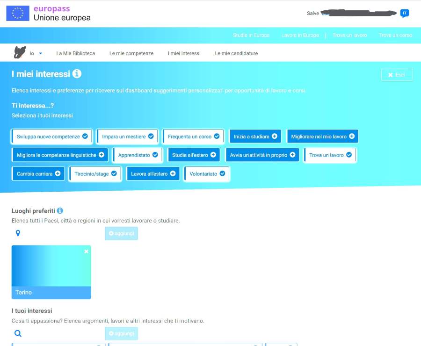The height and width of the screenshot is (346, 421).
Task: Select the Cambia carriera interest
Action: coord(38,173)
